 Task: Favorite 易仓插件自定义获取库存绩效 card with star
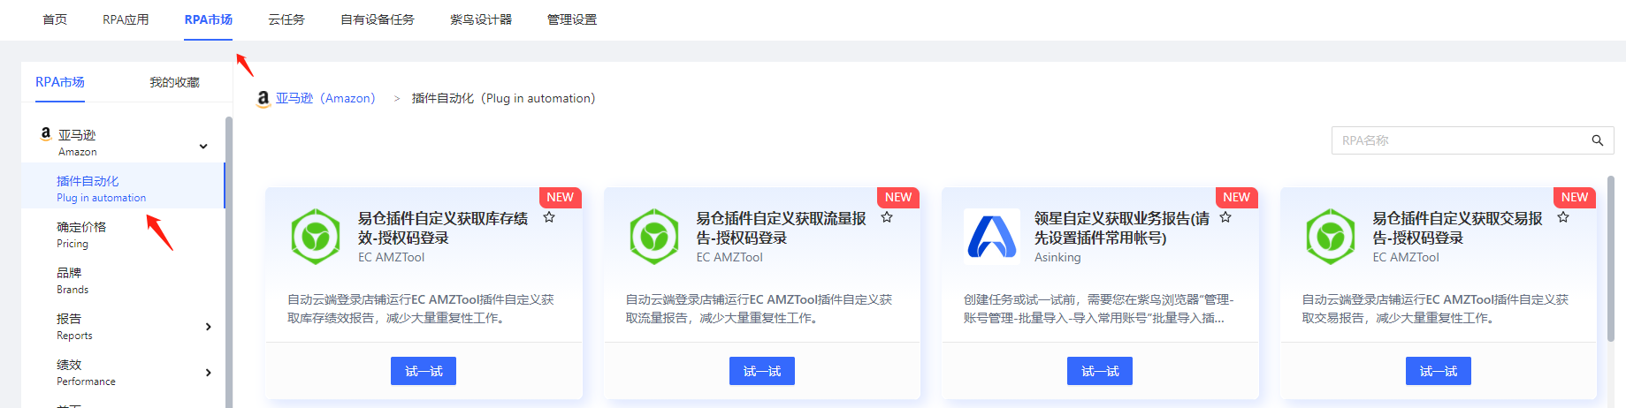click(549, 217)
